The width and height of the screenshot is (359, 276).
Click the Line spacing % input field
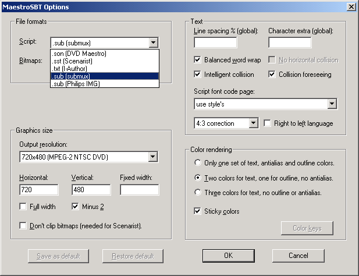(215, 43)
